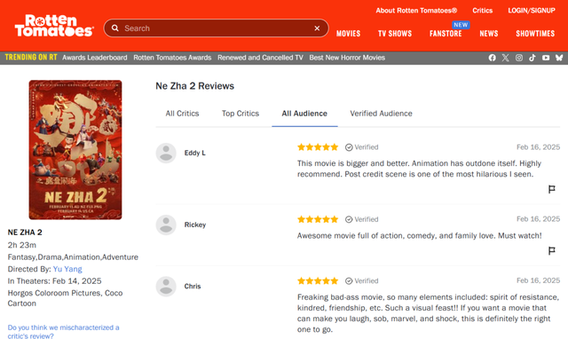Select the Verified Audience tab
This screenshot has height=339, width=568.
[x=381, y=114]
